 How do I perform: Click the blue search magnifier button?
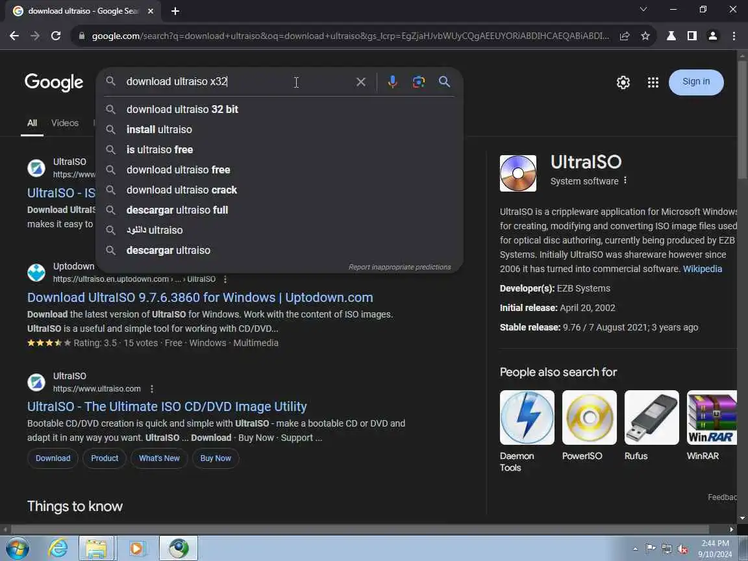pos(444,82)
